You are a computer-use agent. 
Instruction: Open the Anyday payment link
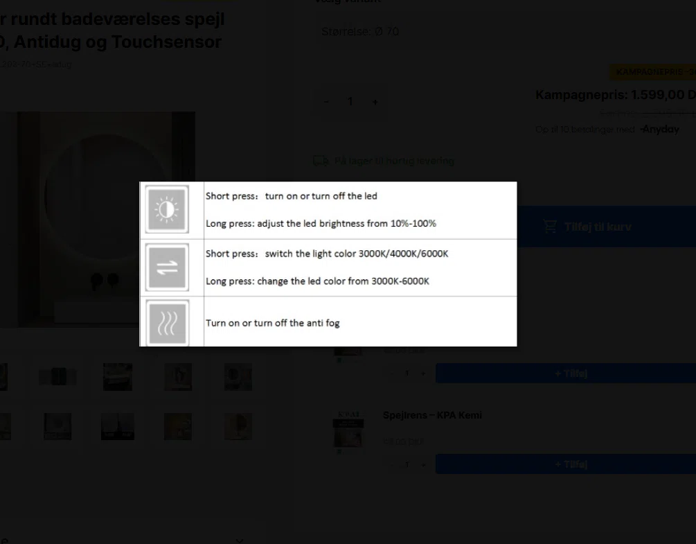tap(659, 130)
